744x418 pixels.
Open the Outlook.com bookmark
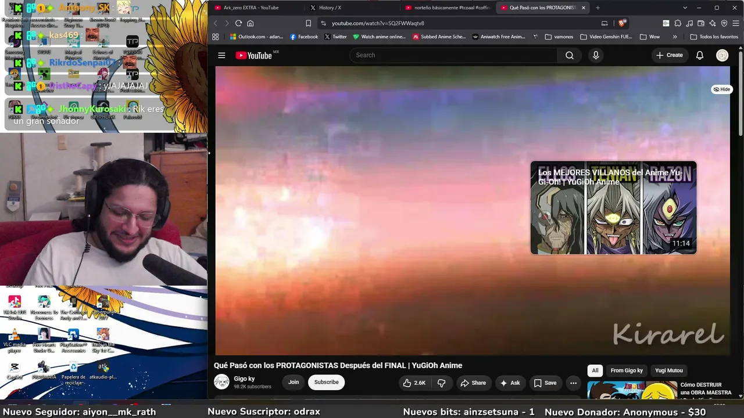click(256, 37)
